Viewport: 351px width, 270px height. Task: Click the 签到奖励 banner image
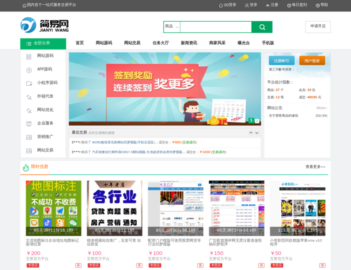pos(165,89)
